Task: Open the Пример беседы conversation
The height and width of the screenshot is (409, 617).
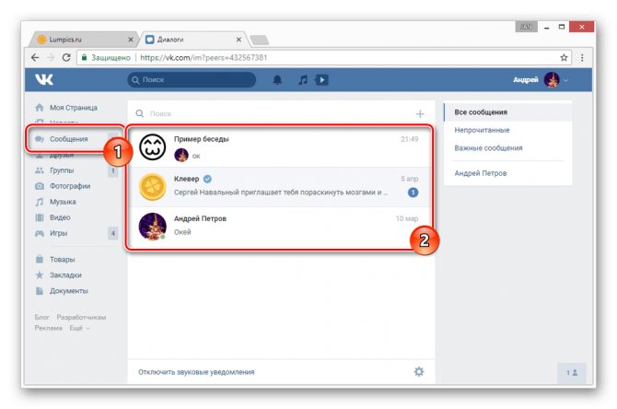Action: coord(280,146)
